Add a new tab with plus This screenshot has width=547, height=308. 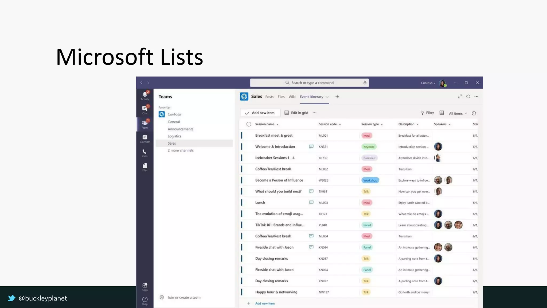tap(337, 97)
